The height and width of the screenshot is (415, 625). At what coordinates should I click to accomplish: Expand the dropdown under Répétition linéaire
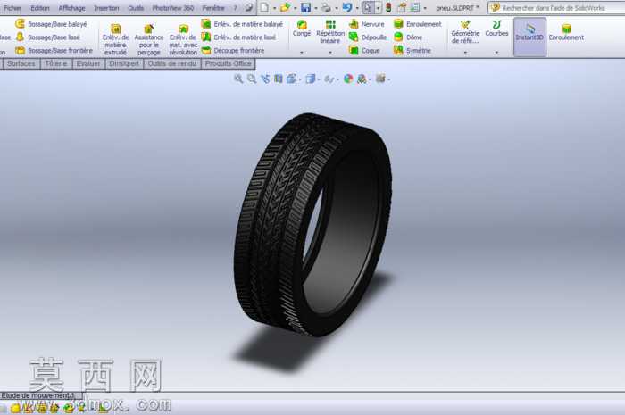click(330, 52)
